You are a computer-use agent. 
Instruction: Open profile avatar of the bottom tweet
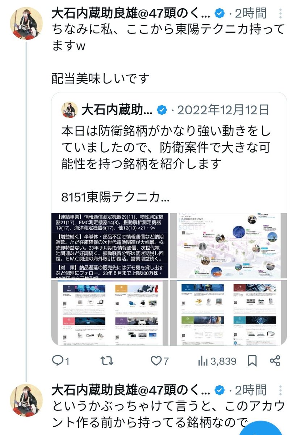point(26,400)
